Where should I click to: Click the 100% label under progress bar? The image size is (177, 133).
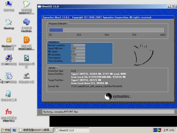coord(163,35)
